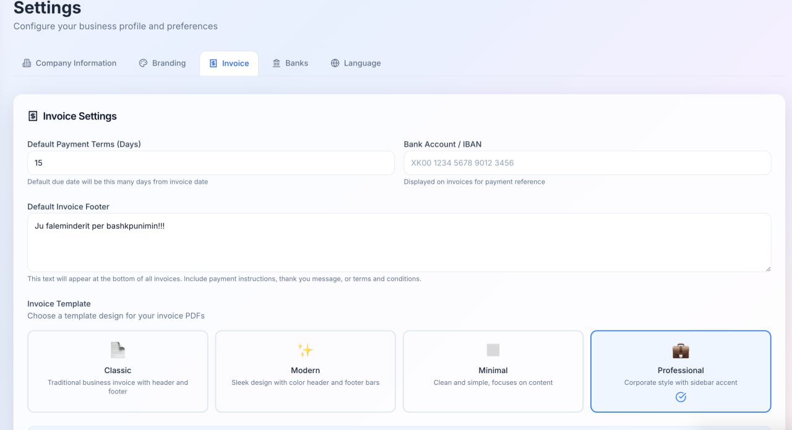Switch to the Language tab
Image resolution: width=792 pixels, height=430 pixels.
356,62
